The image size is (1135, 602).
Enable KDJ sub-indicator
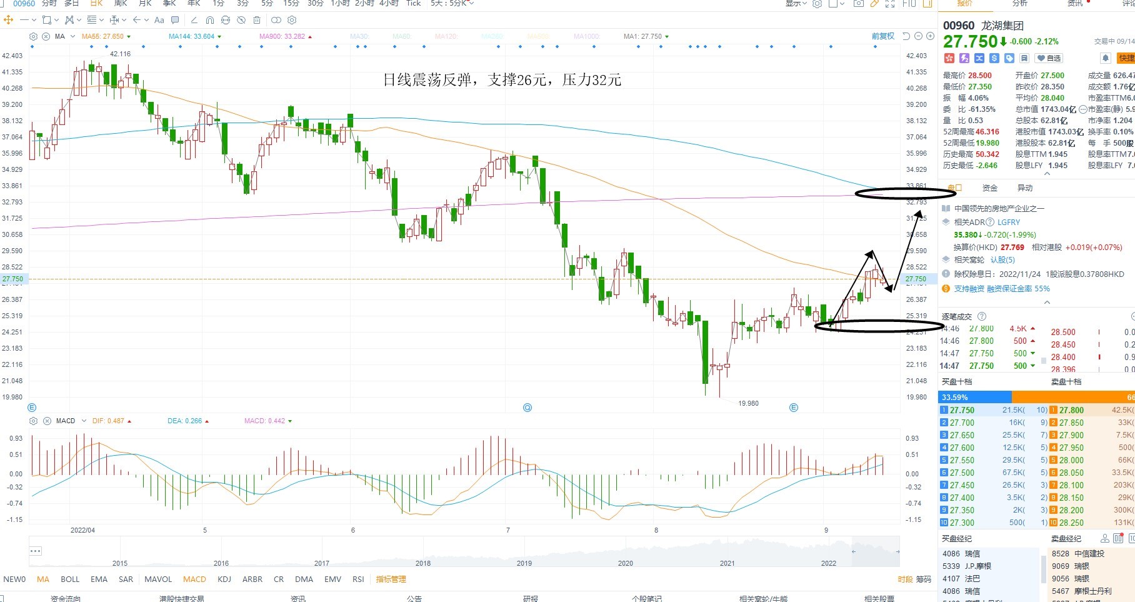click(x=224, y=579)
